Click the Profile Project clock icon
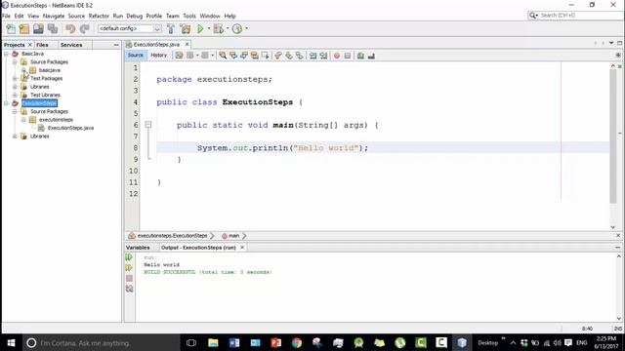625x351 pixels. point(237,28)
